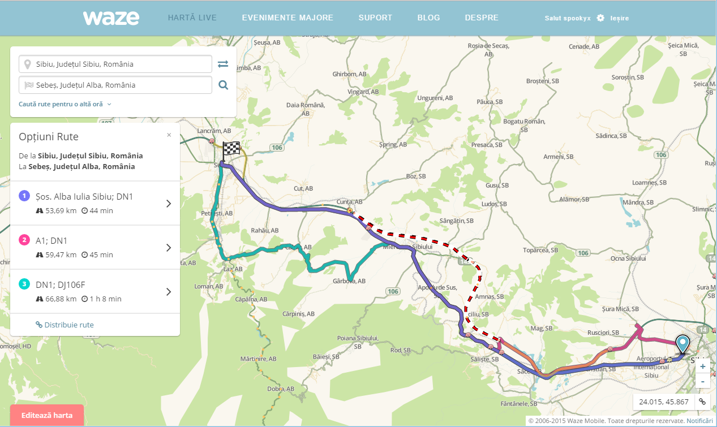717x427 pixels.
Task: Click 'Loamneș, SB' map label
Action: coord(650,183)
